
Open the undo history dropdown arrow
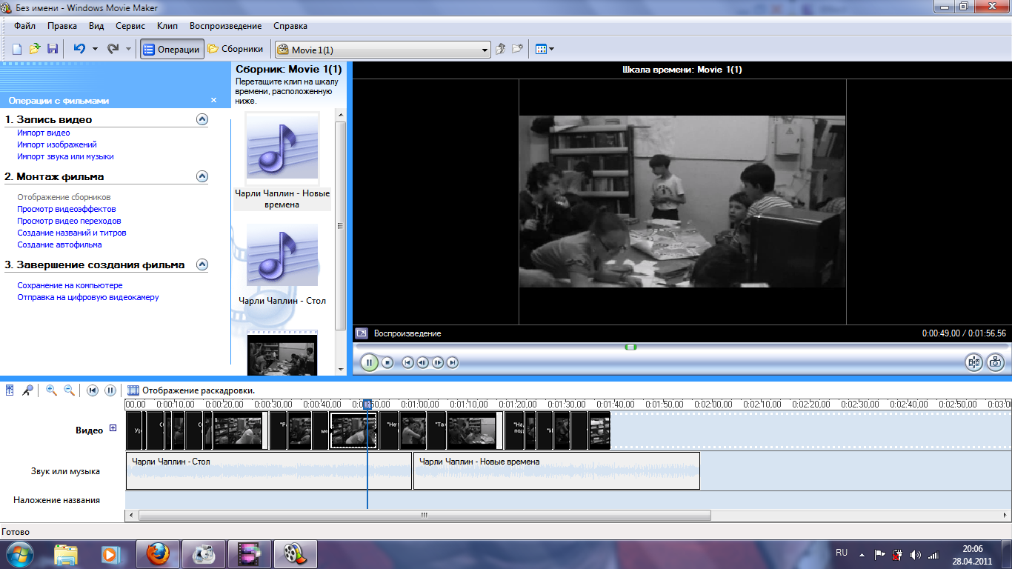click(95, 50)
